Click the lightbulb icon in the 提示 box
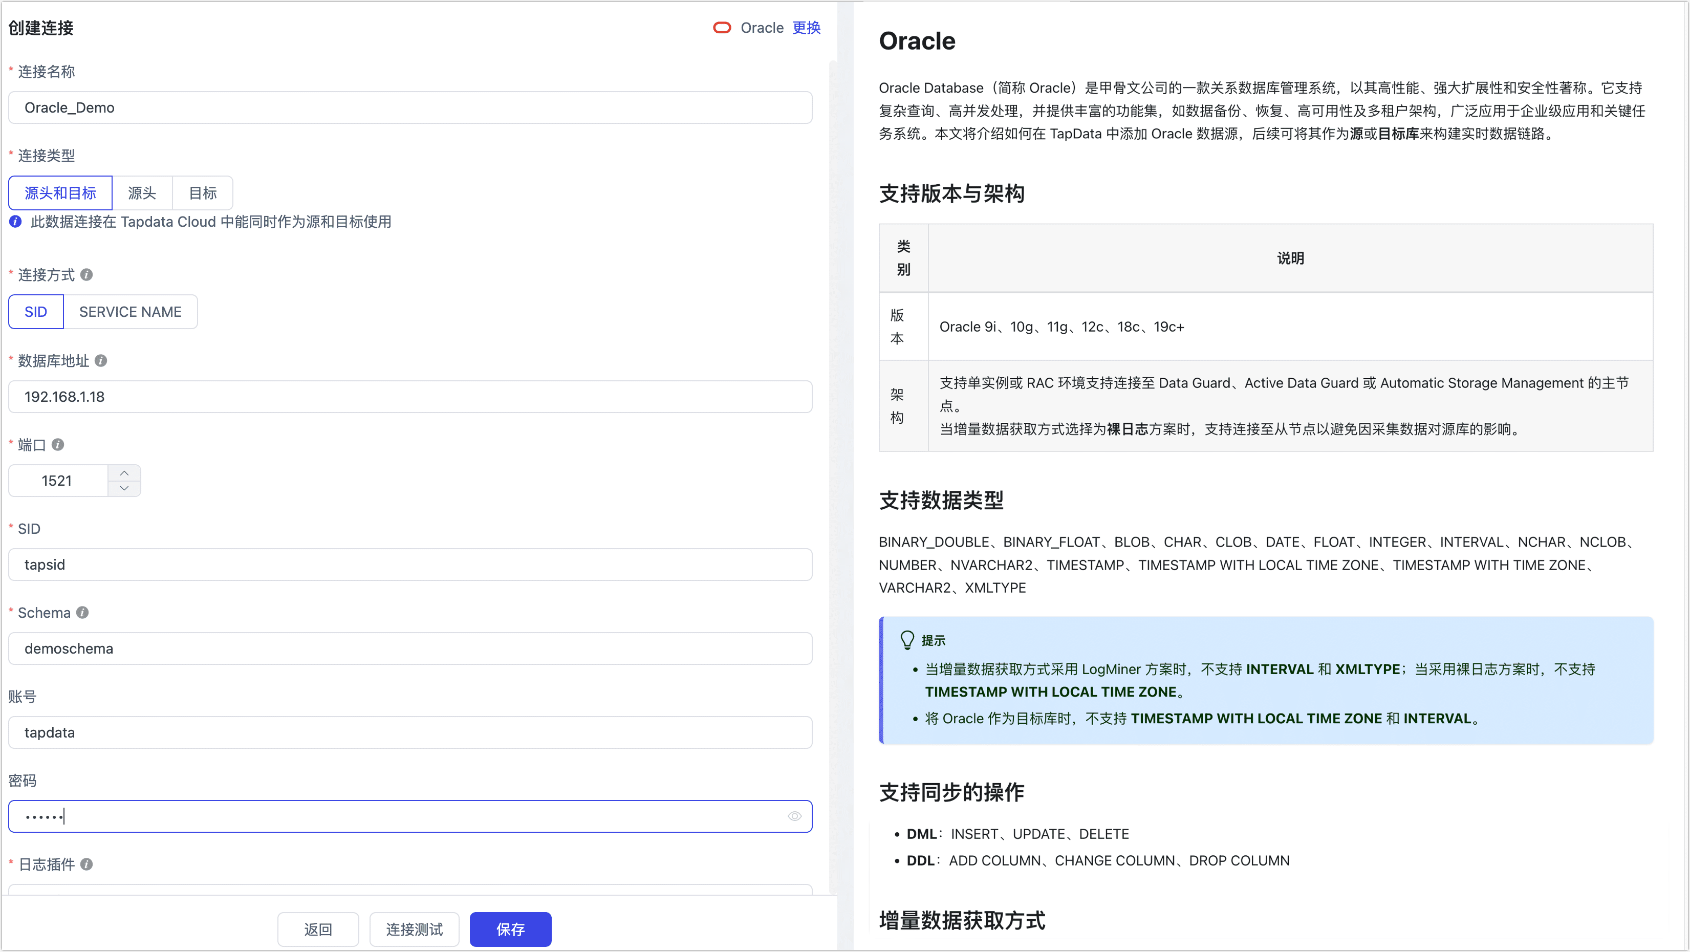The height and width of the screenshot is (952, 1690). [x=906, y=640]
